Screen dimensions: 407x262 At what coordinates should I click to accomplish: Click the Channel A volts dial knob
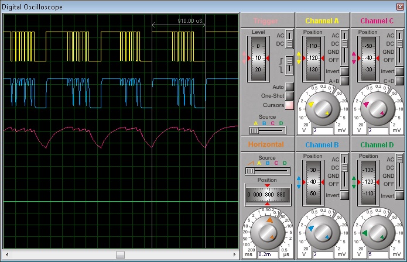click(x=322, y=108)
